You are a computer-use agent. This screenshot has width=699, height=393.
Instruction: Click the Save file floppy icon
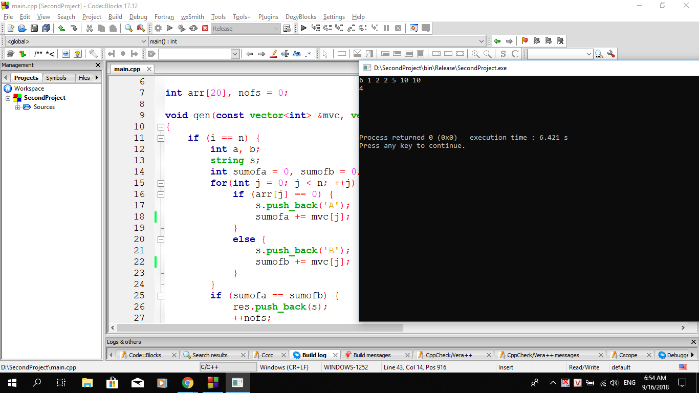34,29
